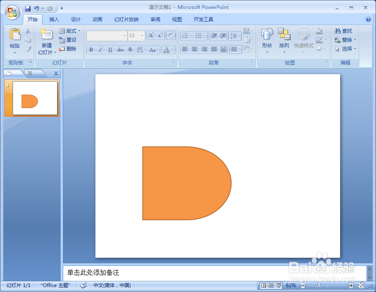
Task: Decrease list indent level
Action: (x=213, y=36)
